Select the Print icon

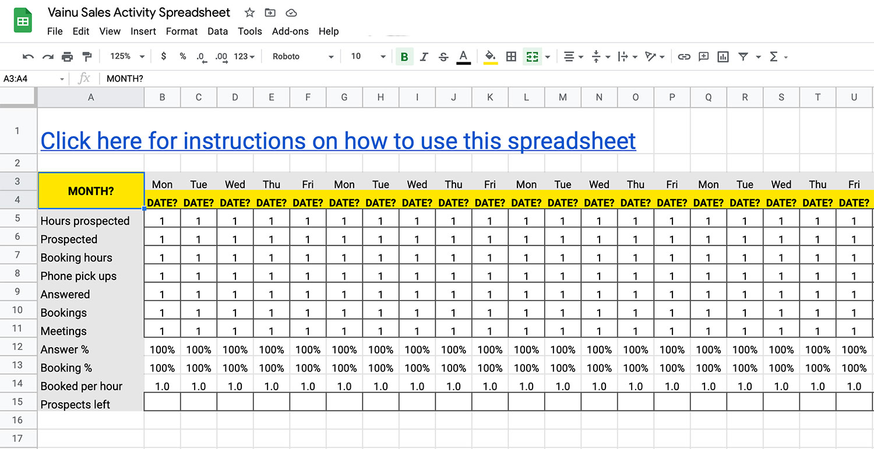point(67,56)
